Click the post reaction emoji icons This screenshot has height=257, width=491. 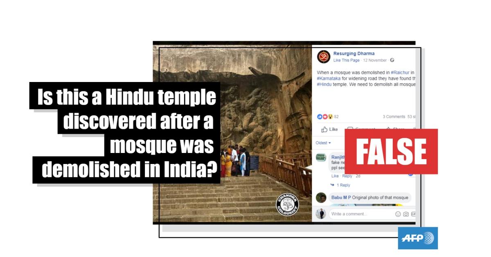pos(325,117)
